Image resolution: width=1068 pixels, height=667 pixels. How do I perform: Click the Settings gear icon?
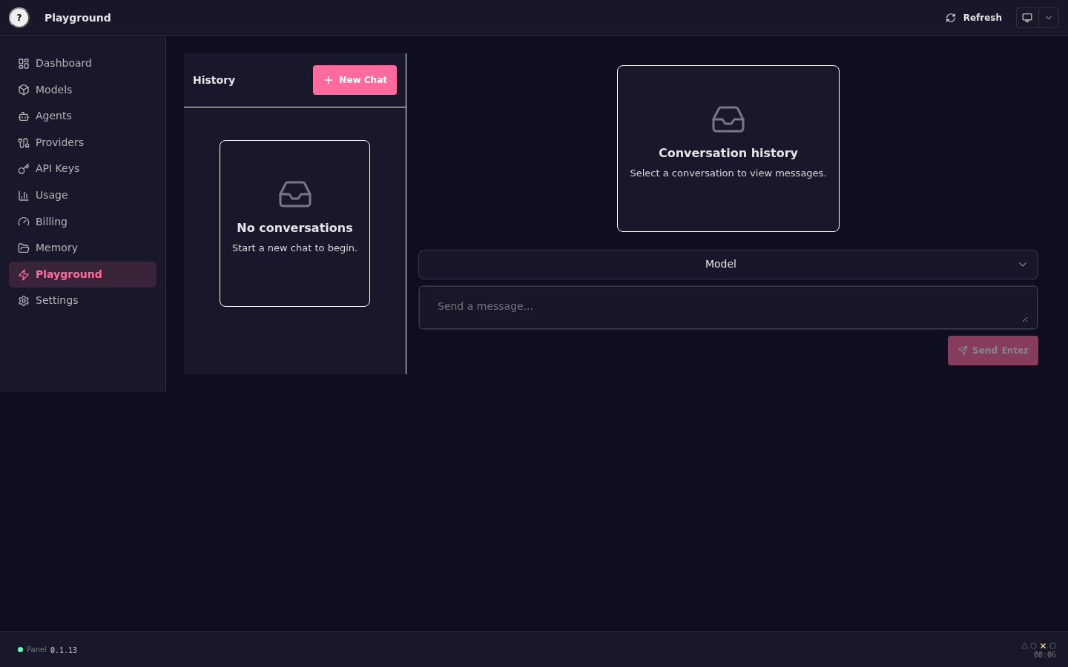coord(24,301)
